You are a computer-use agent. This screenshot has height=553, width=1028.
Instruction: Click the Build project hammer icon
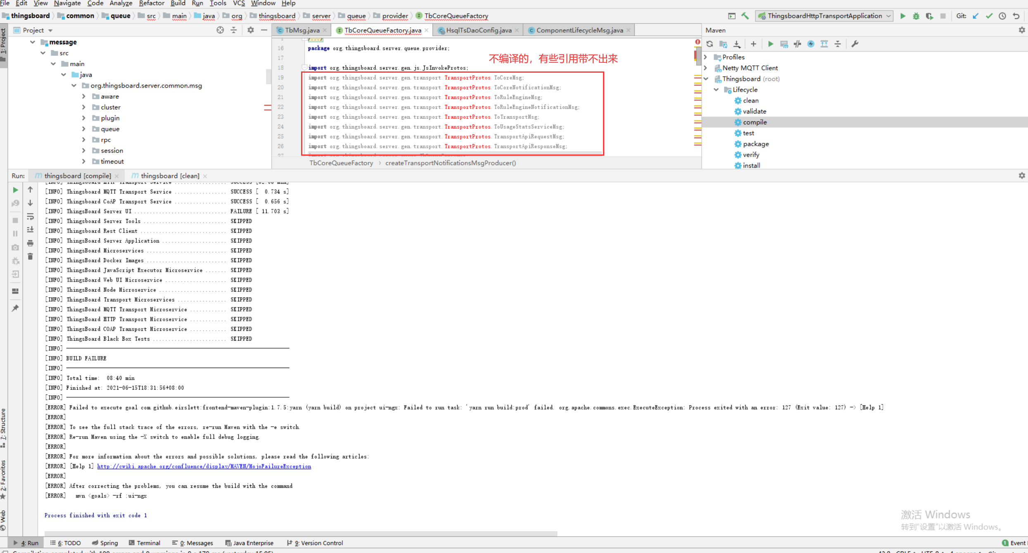tap(745, 16)
